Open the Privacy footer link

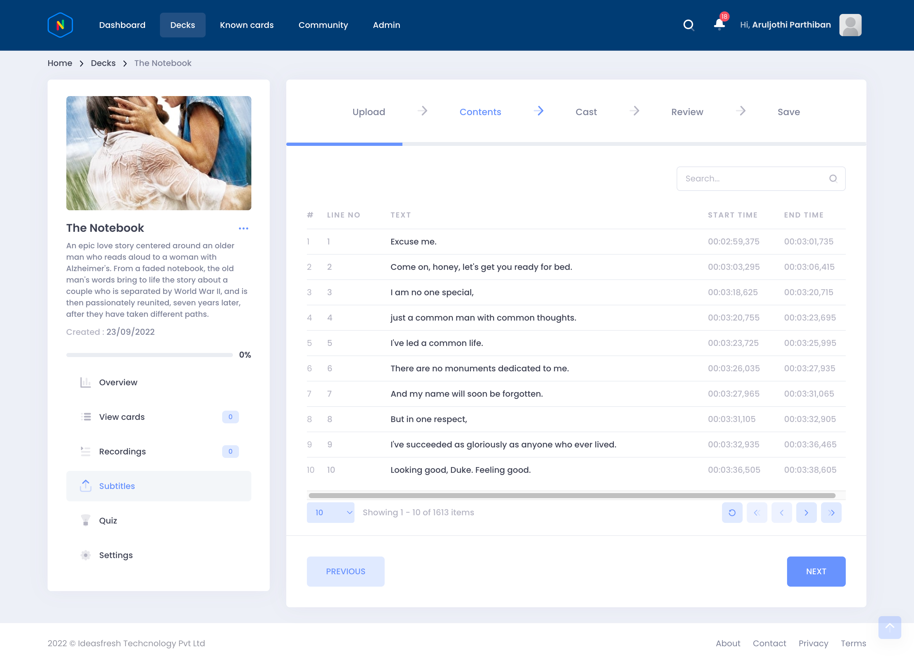813,643
